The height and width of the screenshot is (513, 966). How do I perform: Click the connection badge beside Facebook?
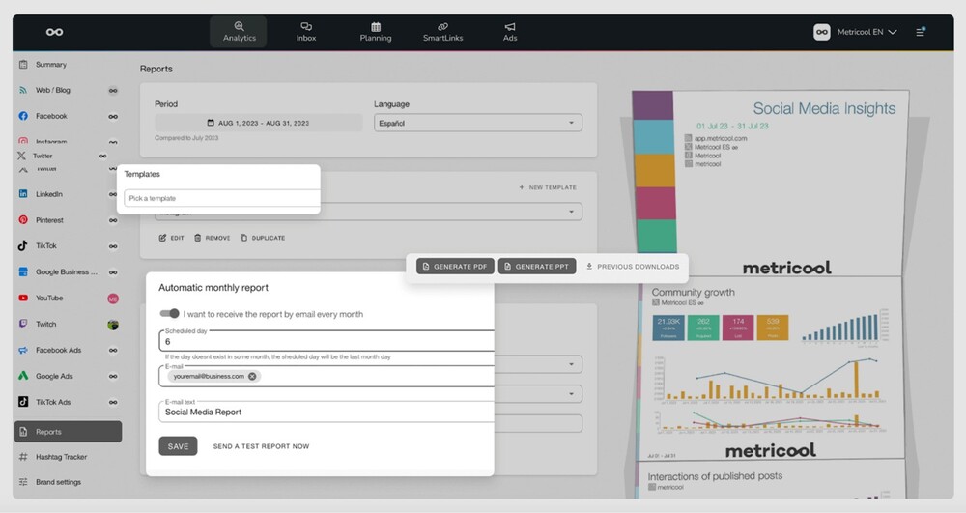[x=113, y=116]
